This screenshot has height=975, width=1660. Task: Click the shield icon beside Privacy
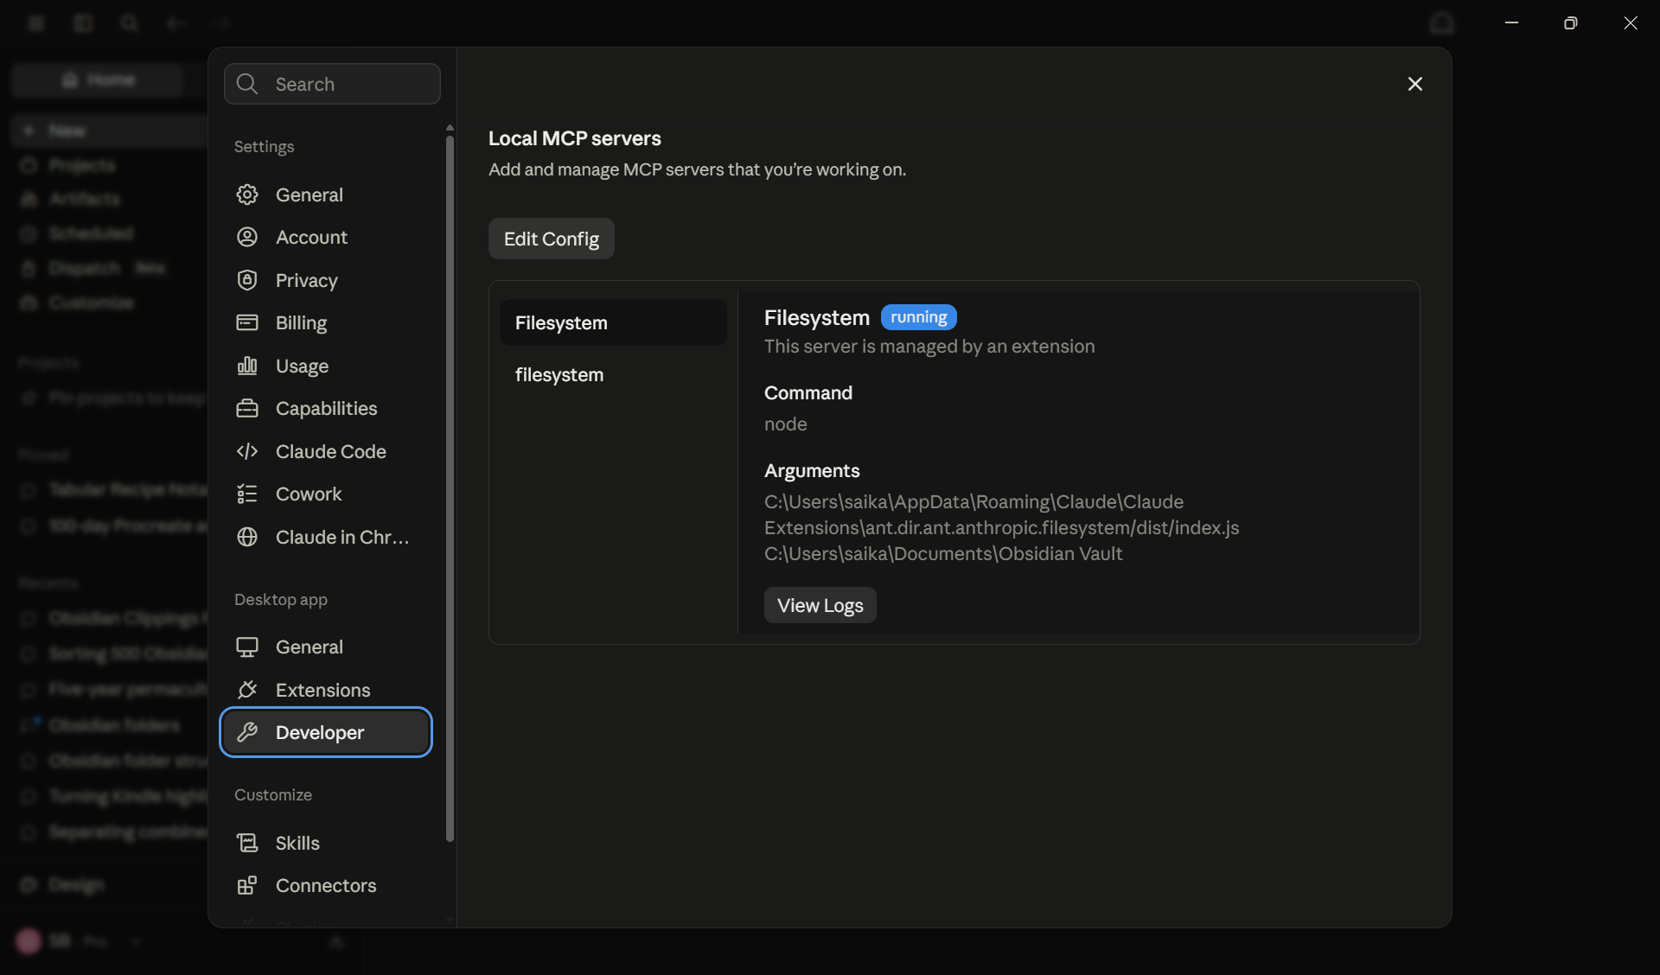point(247,280)
